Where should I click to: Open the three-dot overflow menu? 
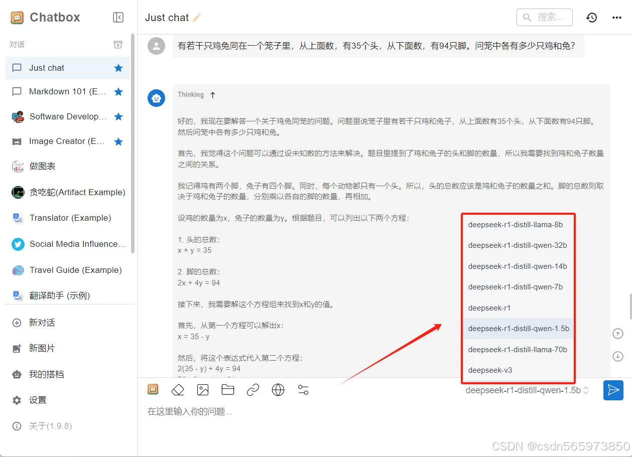click(x=616, y=17)
